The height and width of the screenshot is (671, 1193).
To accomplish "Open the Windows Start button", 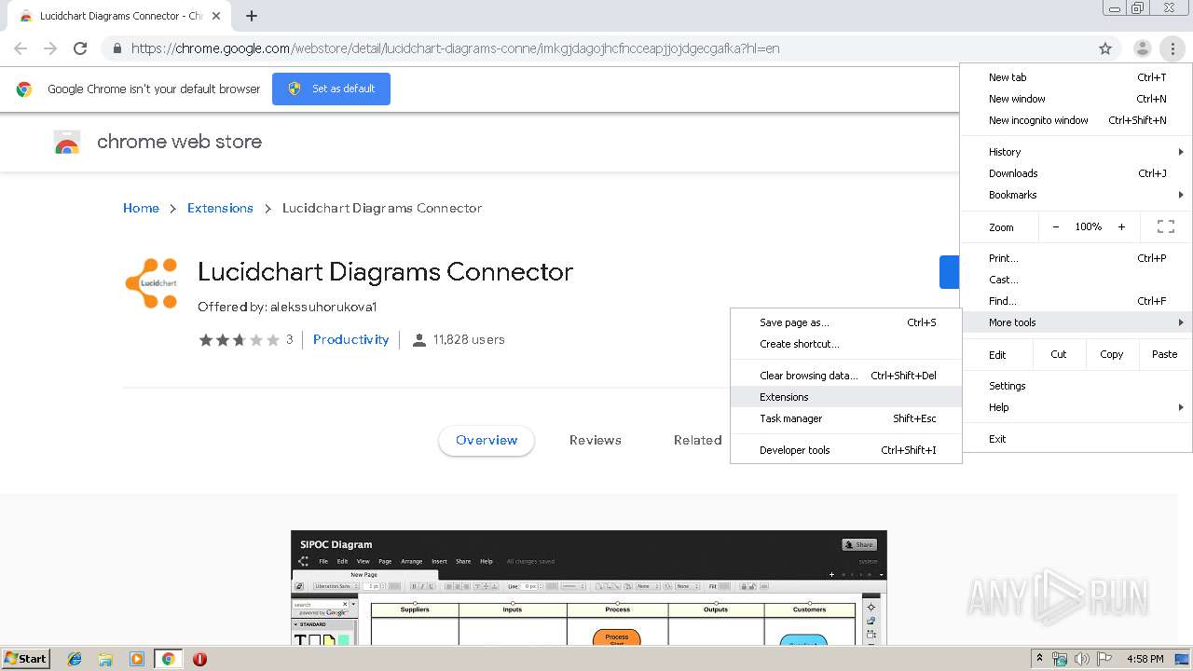I will (25, 659).
